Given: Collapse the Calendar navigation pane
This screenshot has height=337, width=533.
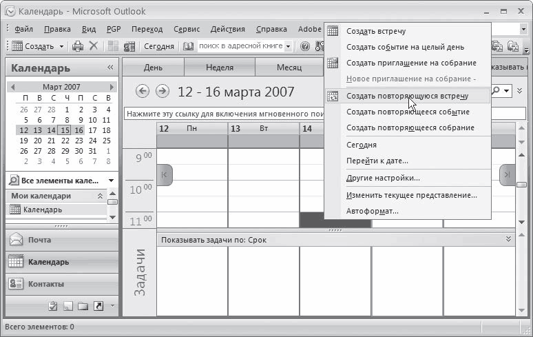Looking at the screenshot, I should tap(110, 68).
